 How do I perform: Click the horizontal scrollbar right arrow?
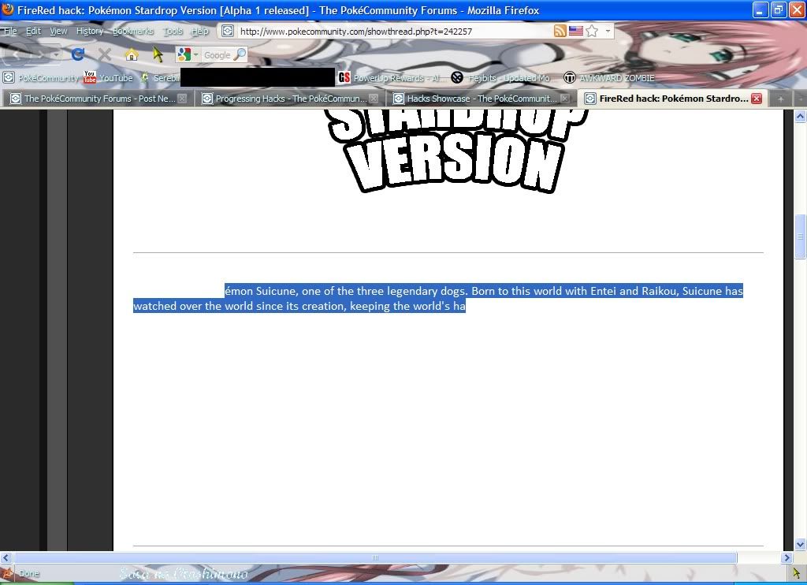click(787, 557)
